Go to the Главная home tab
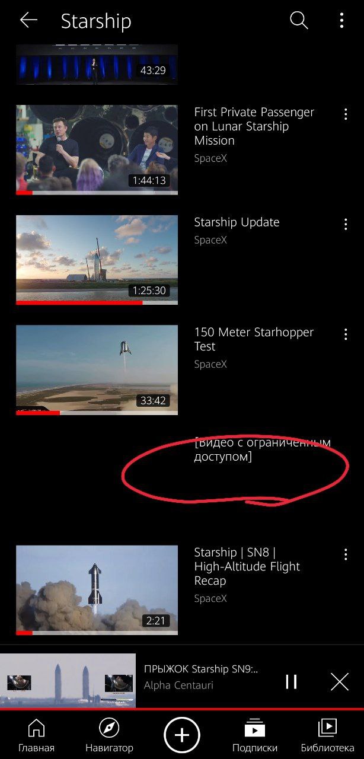The image size is (364, 759). point(36,735)
